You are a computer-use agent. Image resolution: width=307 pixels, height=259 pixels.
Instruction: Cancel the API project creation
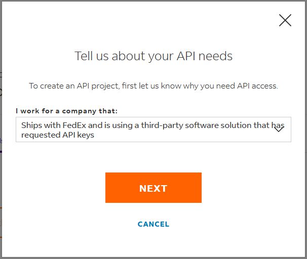click(x=153, y=224)
